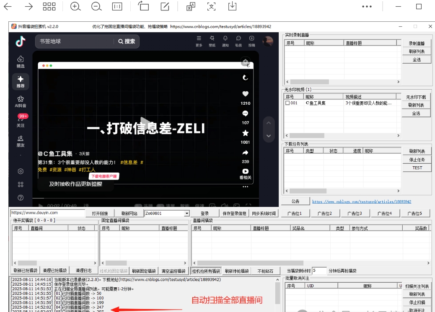Screen dimensions: 435x312
Task: Open the three-dots more menu in the viewer toolbar
Action: pyautogui.click(x=367, y=6)
